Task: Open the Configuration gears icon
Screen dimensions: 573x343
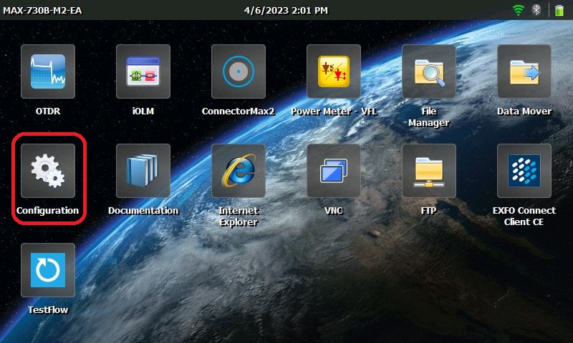Action: (48, 171)
